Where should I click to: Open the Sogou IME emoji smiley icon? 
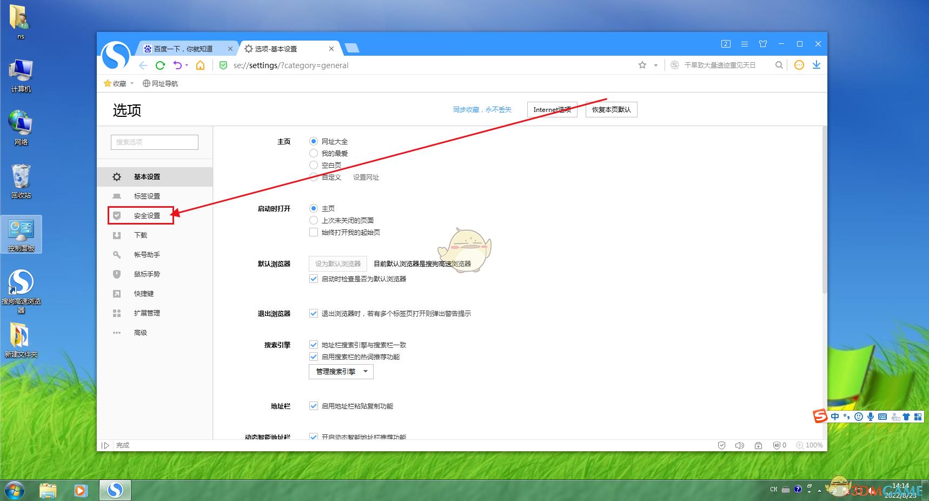click(x=859, y=417)
